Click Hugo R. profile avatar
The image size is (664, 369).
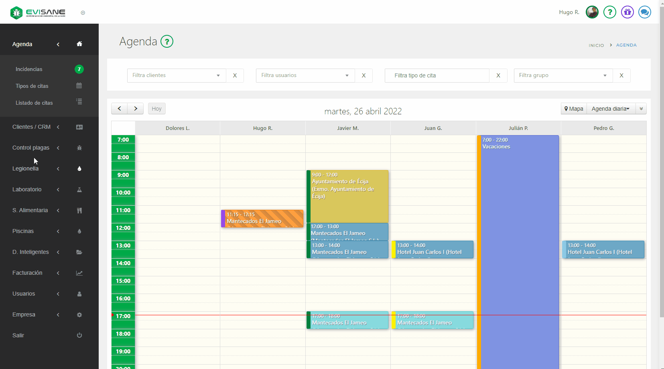tap(592, 12)
